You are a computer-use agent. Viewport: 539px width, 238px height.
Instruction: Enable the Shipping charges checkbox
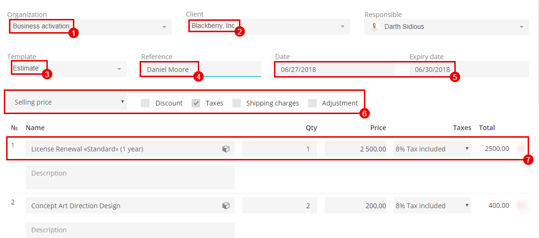[237, 103]
